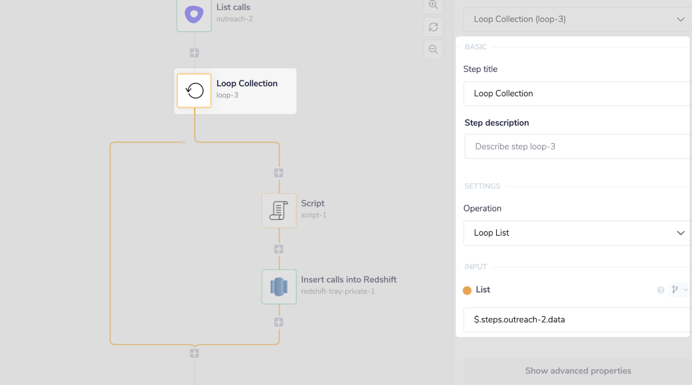Image resolution: width=692 pixels, height=385 pixels.
Task: Select the Insert calls into Redshift icon
Action: point(279,287)
